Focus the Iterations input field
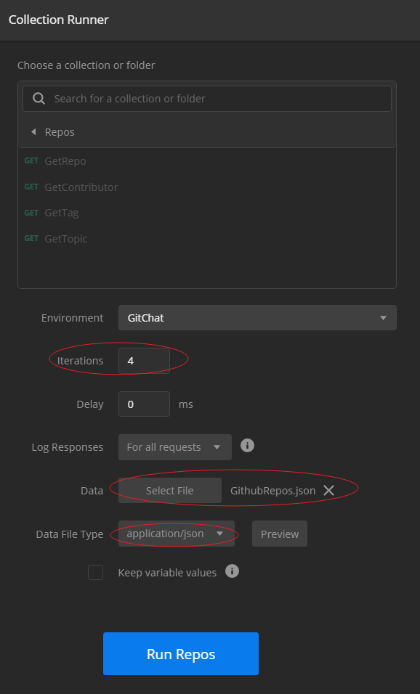Image resolution: width=420 pixels, height=694 pixels. [144, 361]
